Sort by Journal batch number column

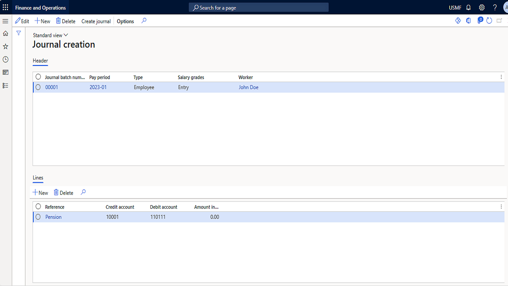pos(65,77)
